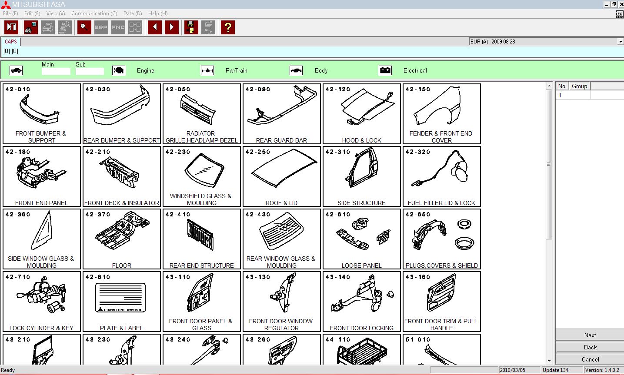The width and height of the screenshot is (624, 375).
Task: Click the Engine label
Action: coord(146,70)
